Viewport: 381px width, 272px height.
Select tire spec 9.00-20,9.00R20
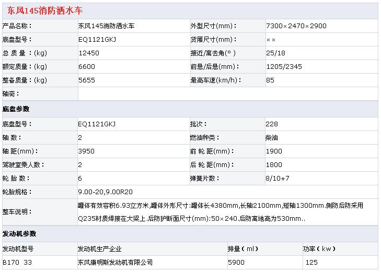tap(105, 192)
